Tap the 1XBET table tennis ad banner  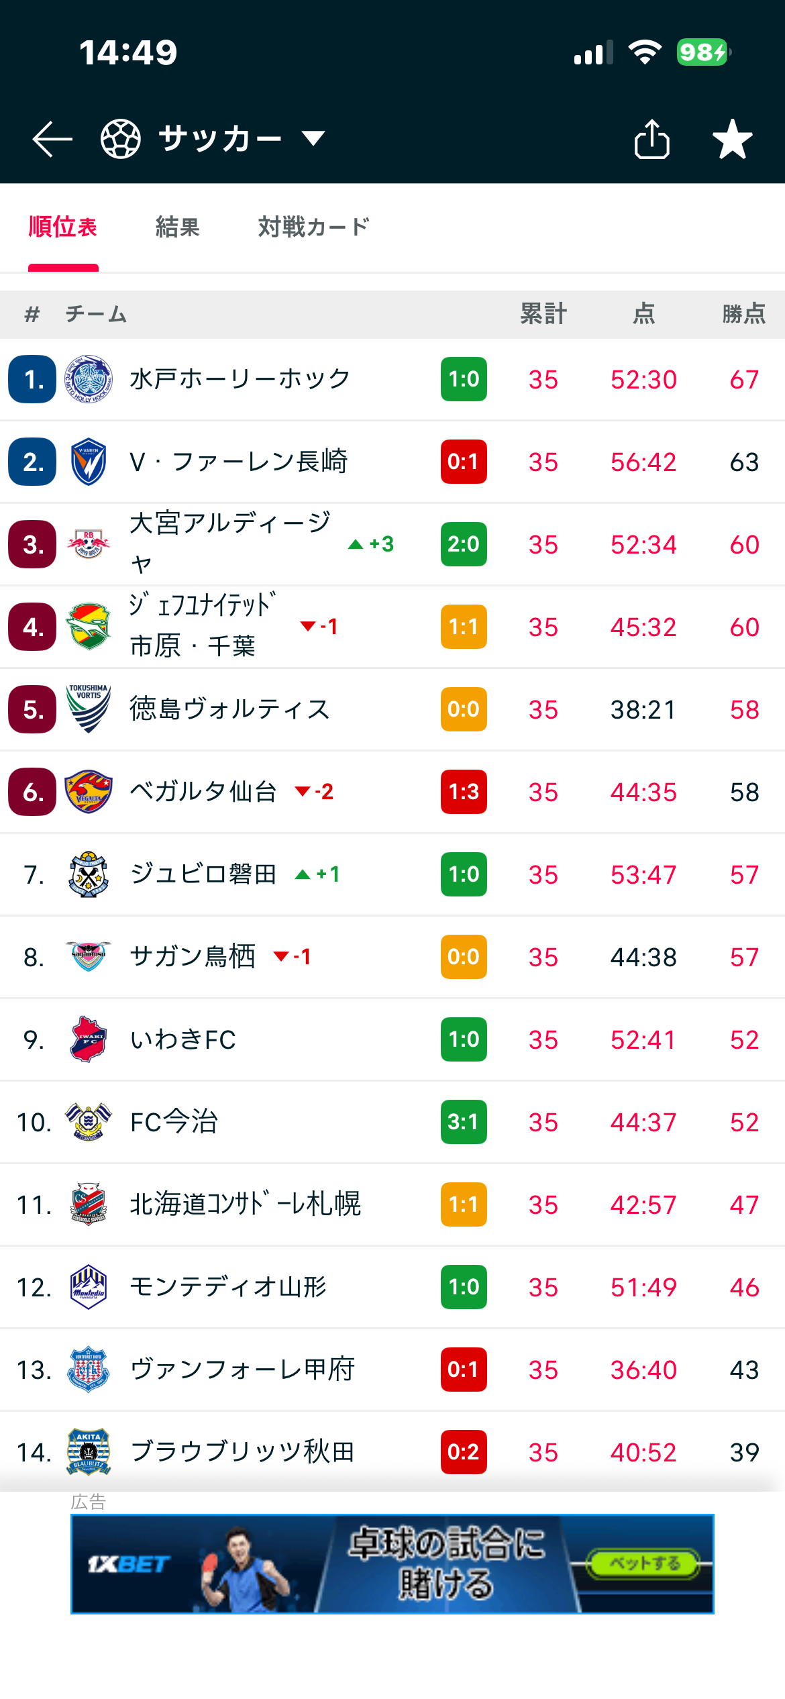(x=392, y=1564)
